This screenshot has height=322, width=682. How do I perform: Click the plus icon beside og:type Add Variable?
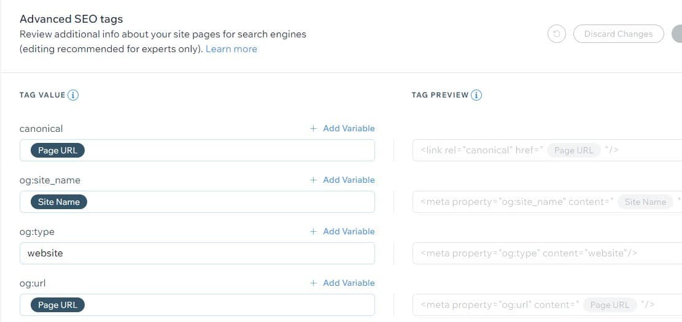[313, 231]
